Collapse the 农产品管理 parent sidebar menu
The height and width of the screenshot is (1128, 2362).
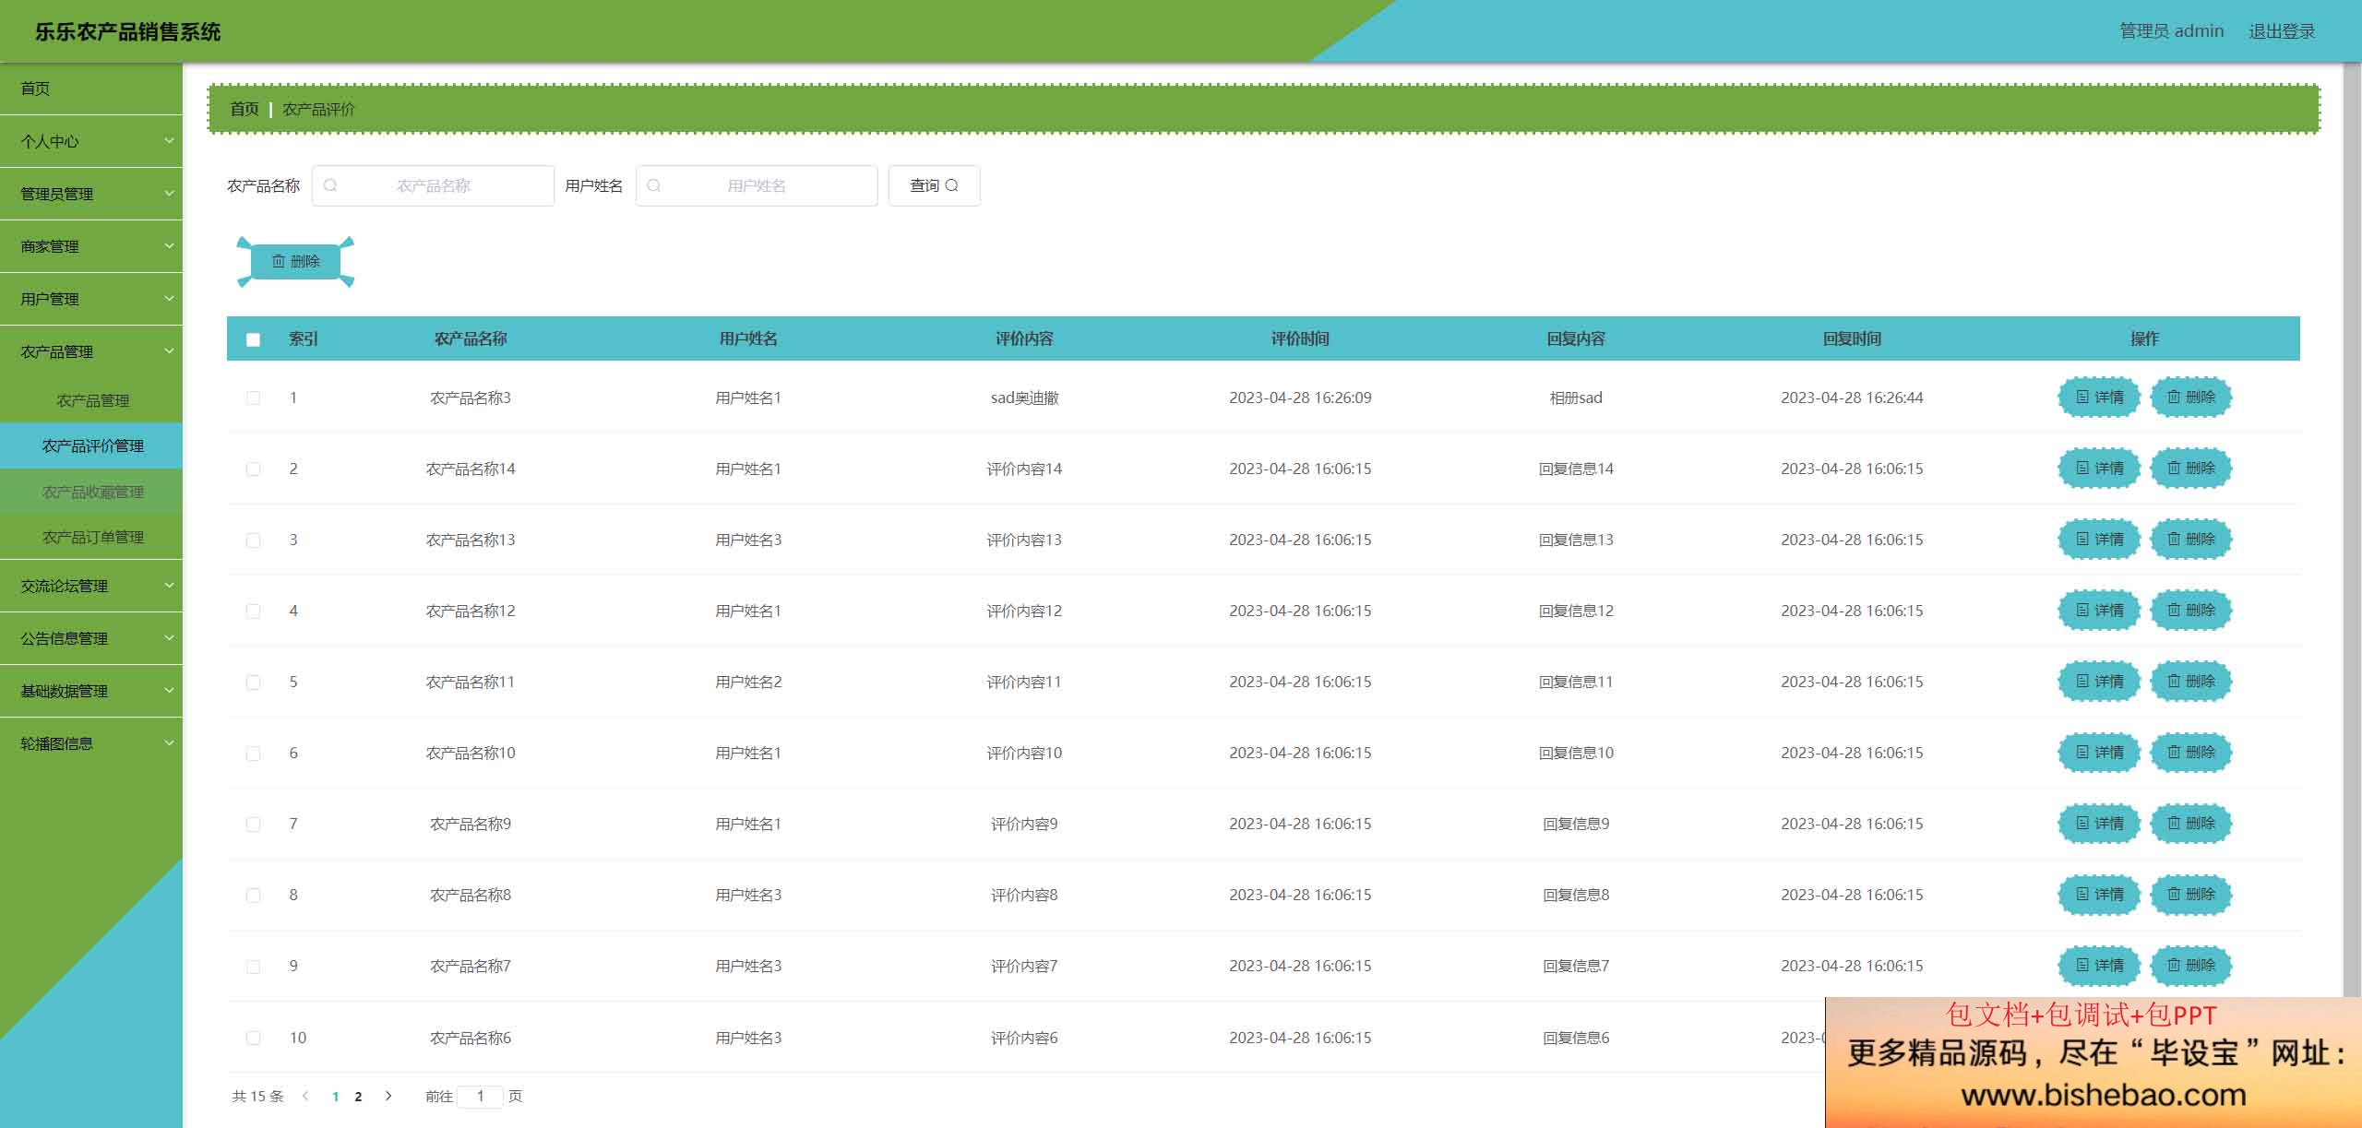(91, 351)
